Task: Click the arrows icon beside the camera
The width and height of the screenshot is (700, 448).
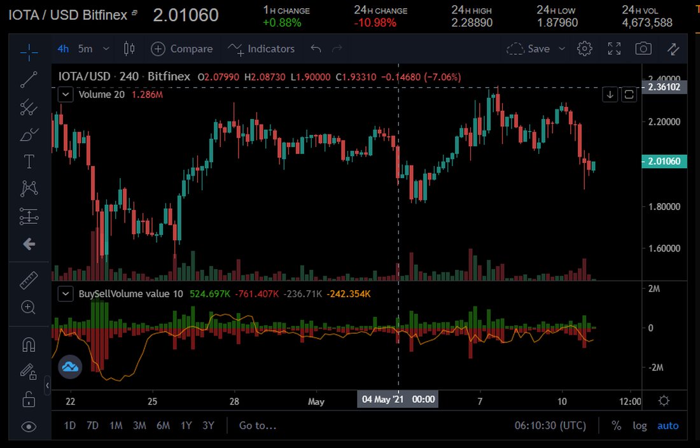Action: coord(673,48)
